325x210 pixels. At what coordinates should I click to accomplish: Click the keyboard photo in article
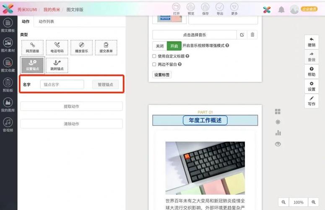[x=205, y=168]
